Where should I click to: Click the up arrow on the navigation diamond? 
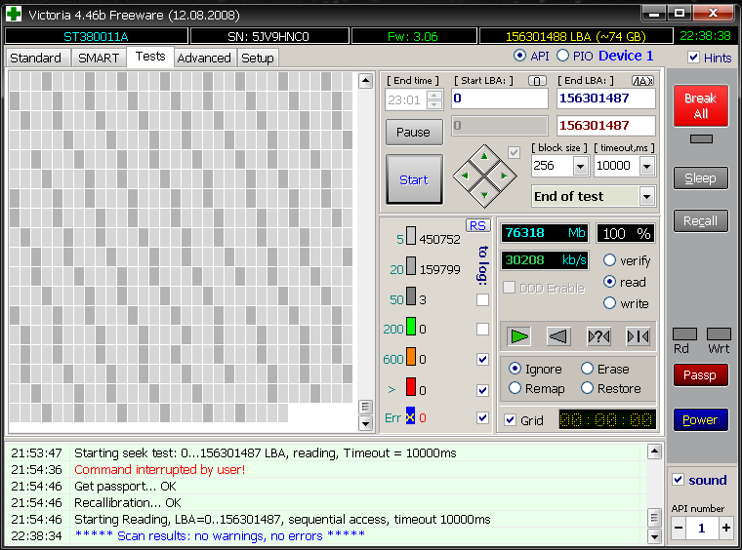[483, 158]
